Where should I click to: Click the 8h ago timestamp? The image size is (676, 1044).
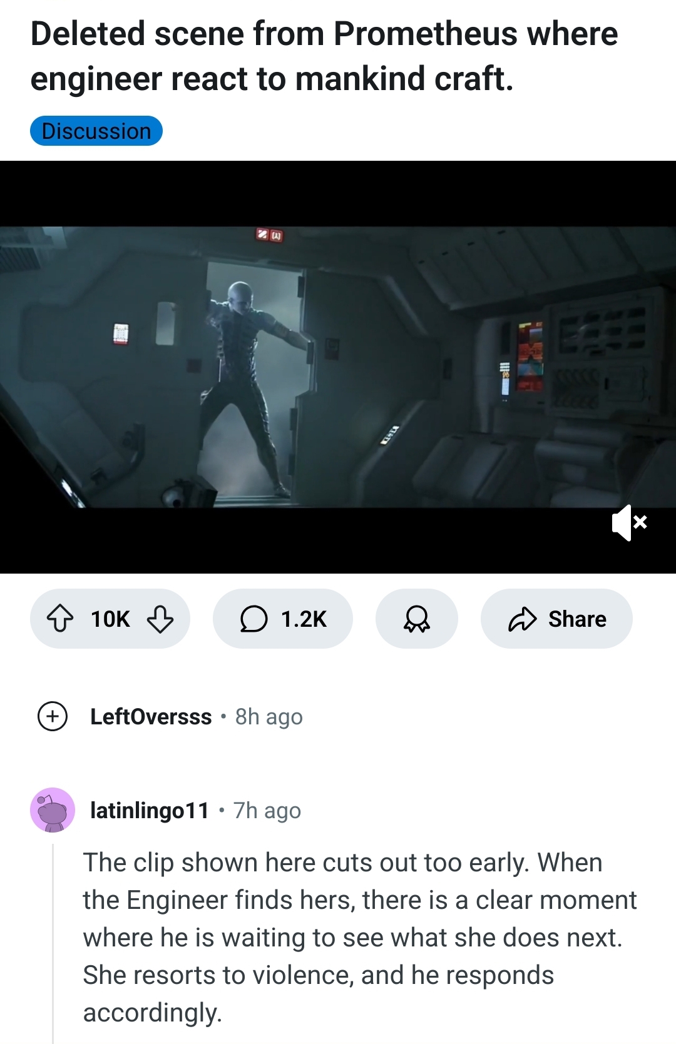(x=269, y=717)
